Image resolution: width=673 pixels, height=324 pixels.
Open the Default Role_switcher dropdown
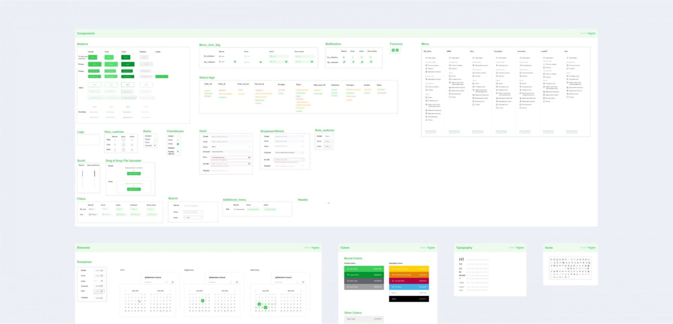[327, 136]
